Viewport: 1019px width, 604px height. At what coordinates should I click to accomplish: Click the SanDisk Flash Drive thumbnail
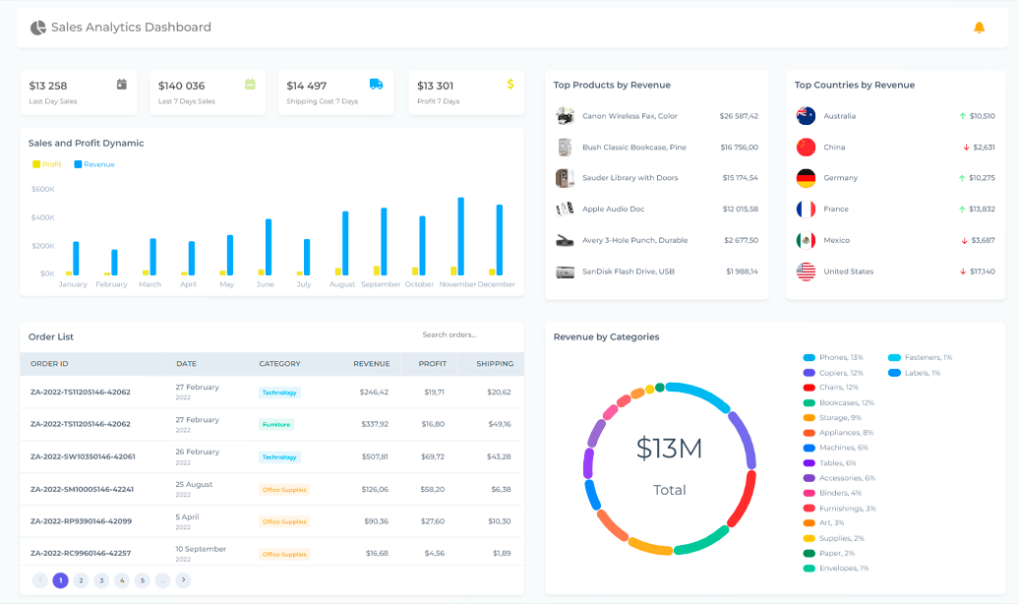(565, 272)
